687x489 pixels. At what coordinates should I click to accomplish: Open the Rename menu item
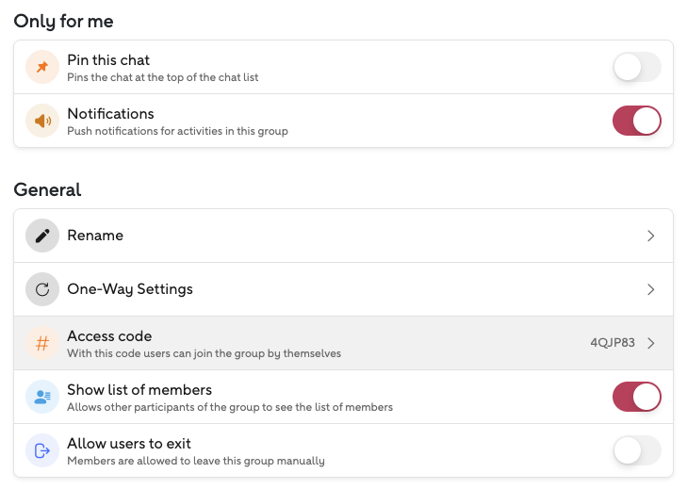(x=95, y=236)
